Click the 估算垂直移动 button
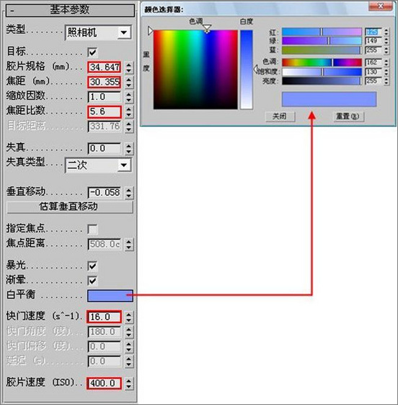This screenshot has height=405, width=398. [70, 206]
